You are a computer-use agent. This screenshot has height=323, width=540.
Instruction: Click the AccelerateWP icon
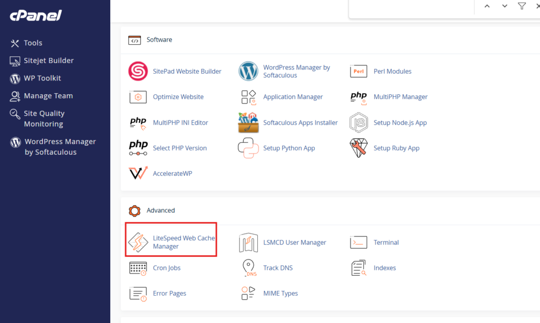point(138,173)
